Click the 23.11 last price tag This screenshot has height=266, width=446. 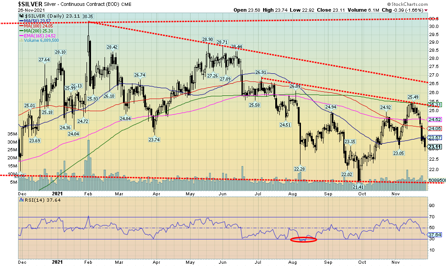tap(434, 147)
